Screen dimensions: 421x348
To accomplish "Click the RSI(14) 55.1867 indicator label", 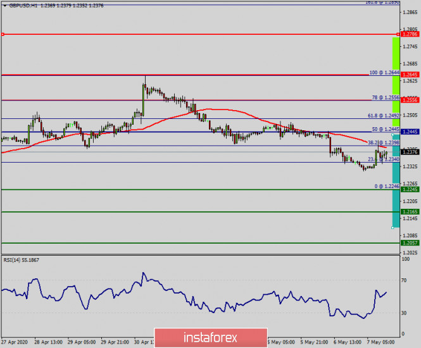I will (22, 260).
